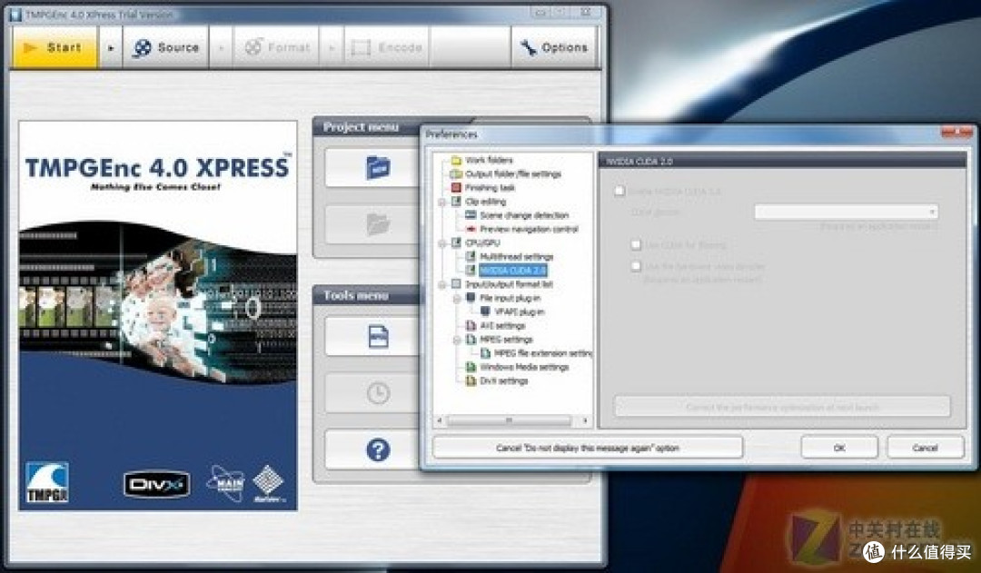Click the new project icon in Project menu
The width and height of the screenshot is (981, 573).
[378, 168]
